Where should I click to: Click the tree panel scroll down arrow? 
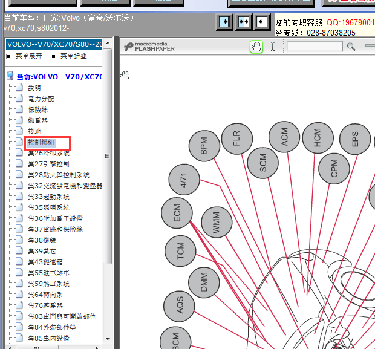(x=108, y=339)
